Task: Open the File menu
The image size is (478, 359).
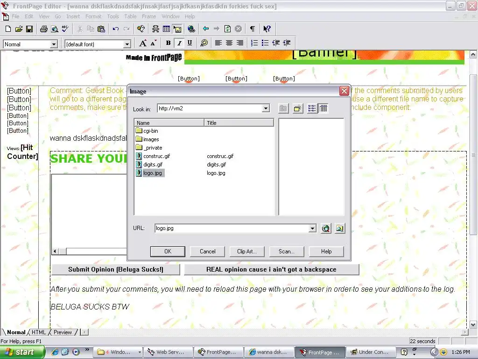Action: point(15,16)
